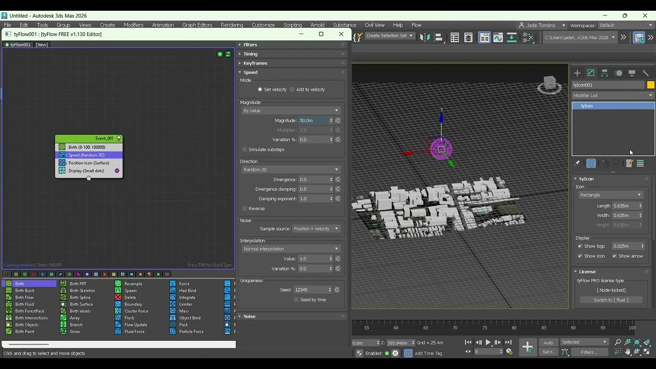This screenshot has width=656, height=369.
Task: Toggle the Scene Explorer icon
Action: pos(455,37)
